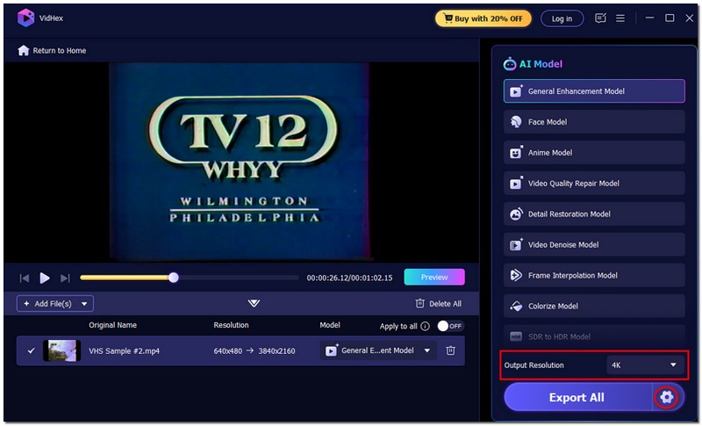Open the feedback icon in title bar
Image resolution: width=702 pixels, height=426 pixels.
[x=600, y=18]
